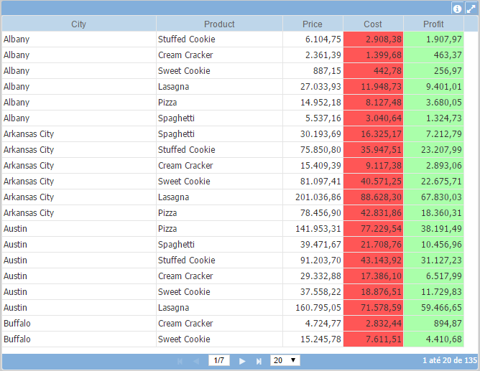Click the Buffalo Cream Cracker product cell

[x=219, y=324]
